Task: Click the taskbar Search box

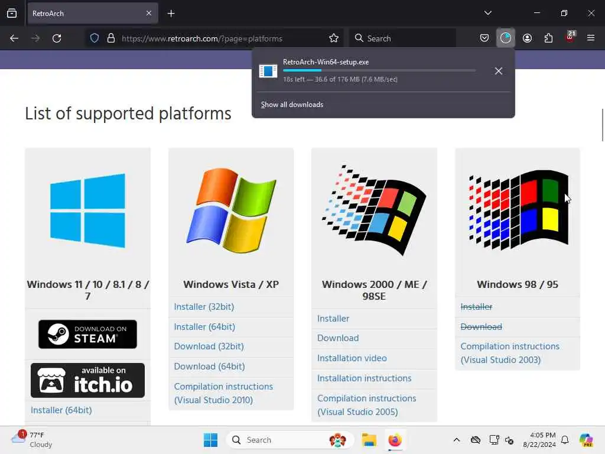Action: coord(290,440)
